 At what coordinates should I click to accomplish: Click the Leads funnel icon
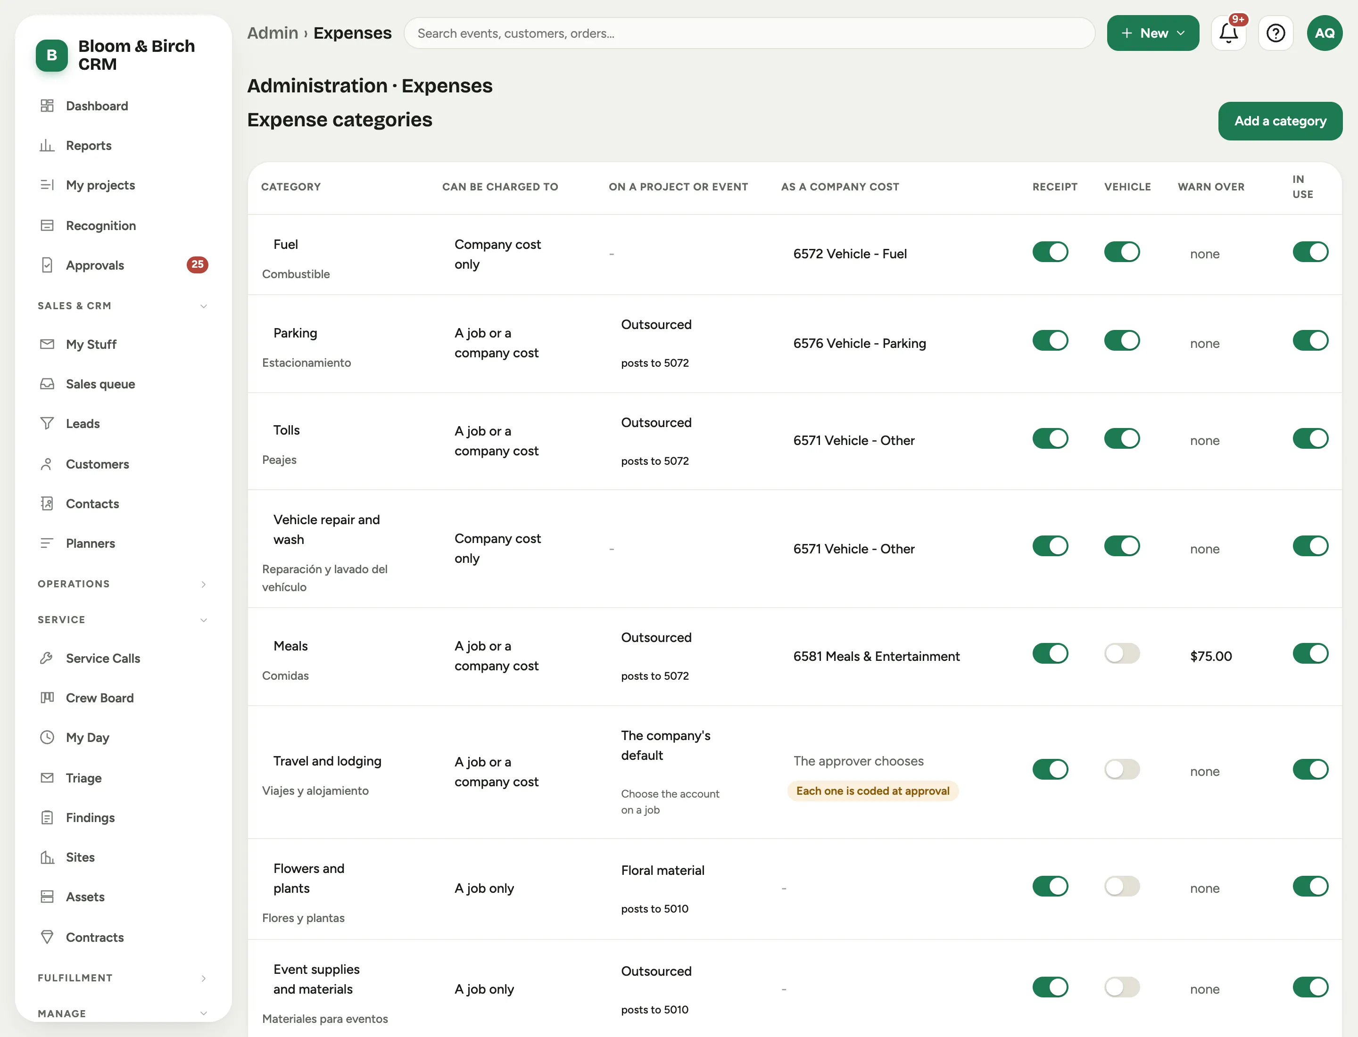(x=47, y=423)
